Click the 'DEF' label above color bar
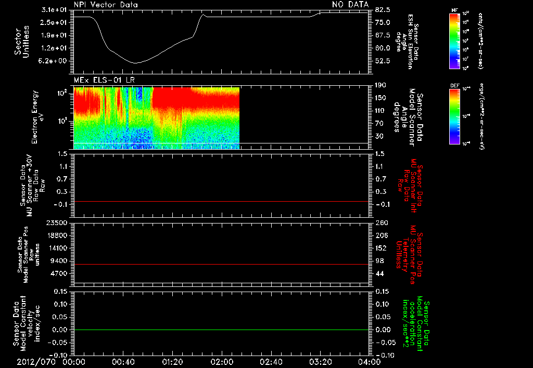 (454, 86)
